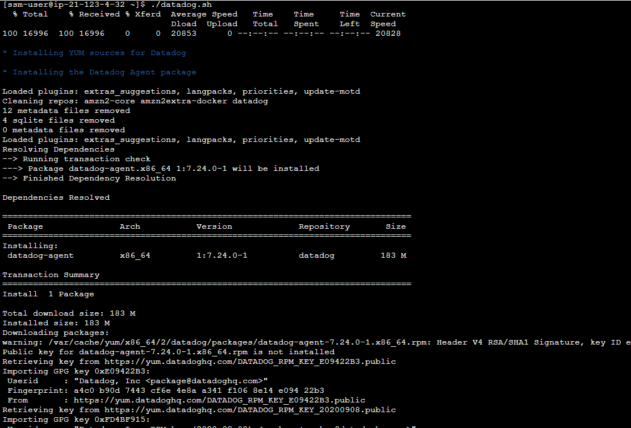Click the 'Arch' column header

130,226
